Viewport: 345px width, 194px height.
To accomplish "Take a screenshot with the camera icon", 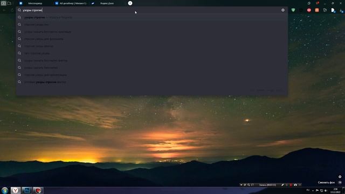I will coord(295,185).
